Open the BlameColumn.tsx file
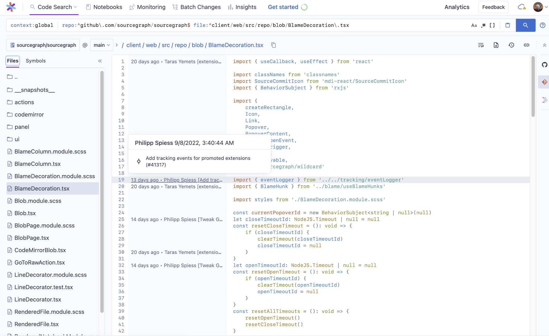 [x=37, y=164]
